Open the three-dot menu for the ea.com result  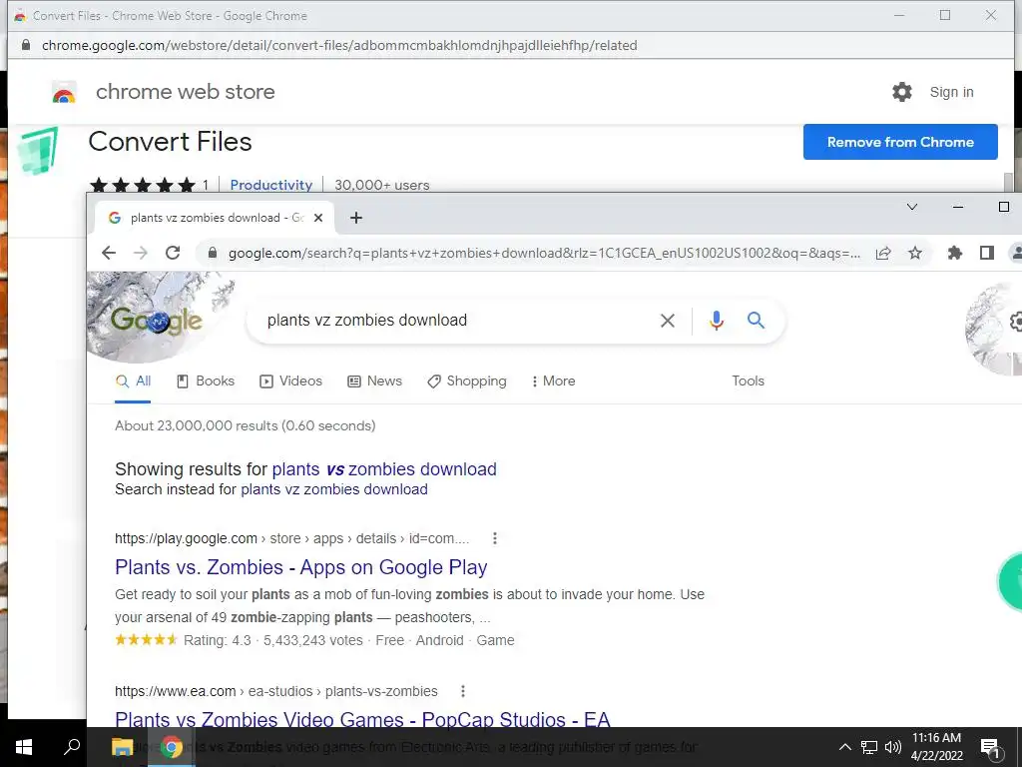point(463,691)
